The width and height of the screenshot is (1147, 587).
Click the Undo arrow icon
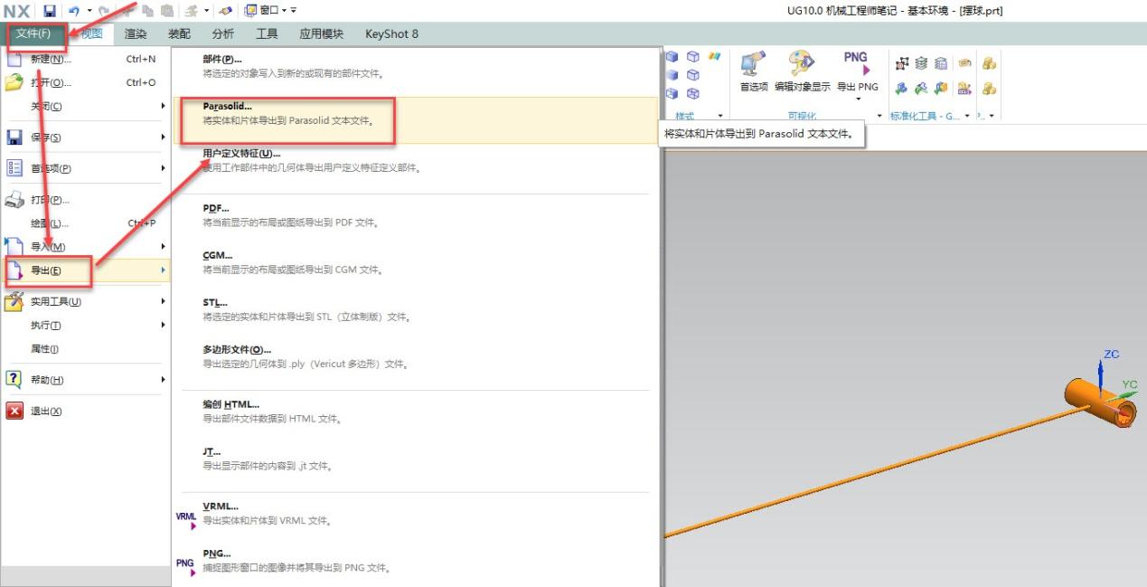click(74, 10)
